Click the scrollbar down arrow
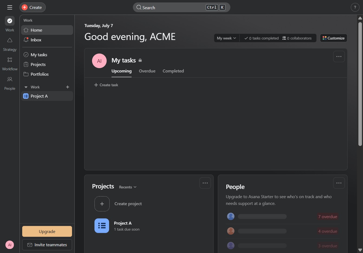 (360, 250)
